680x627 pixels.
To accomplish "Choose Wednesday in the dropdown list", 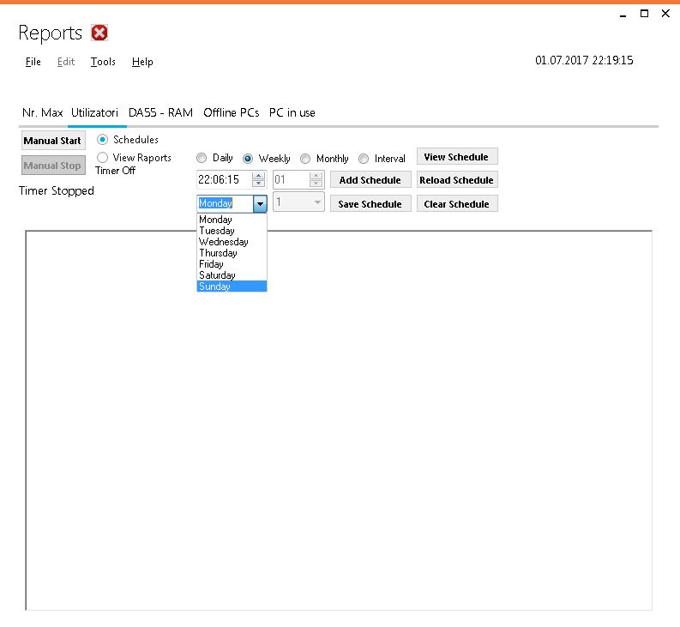I will pyautogui.click(x=223, y=242).
